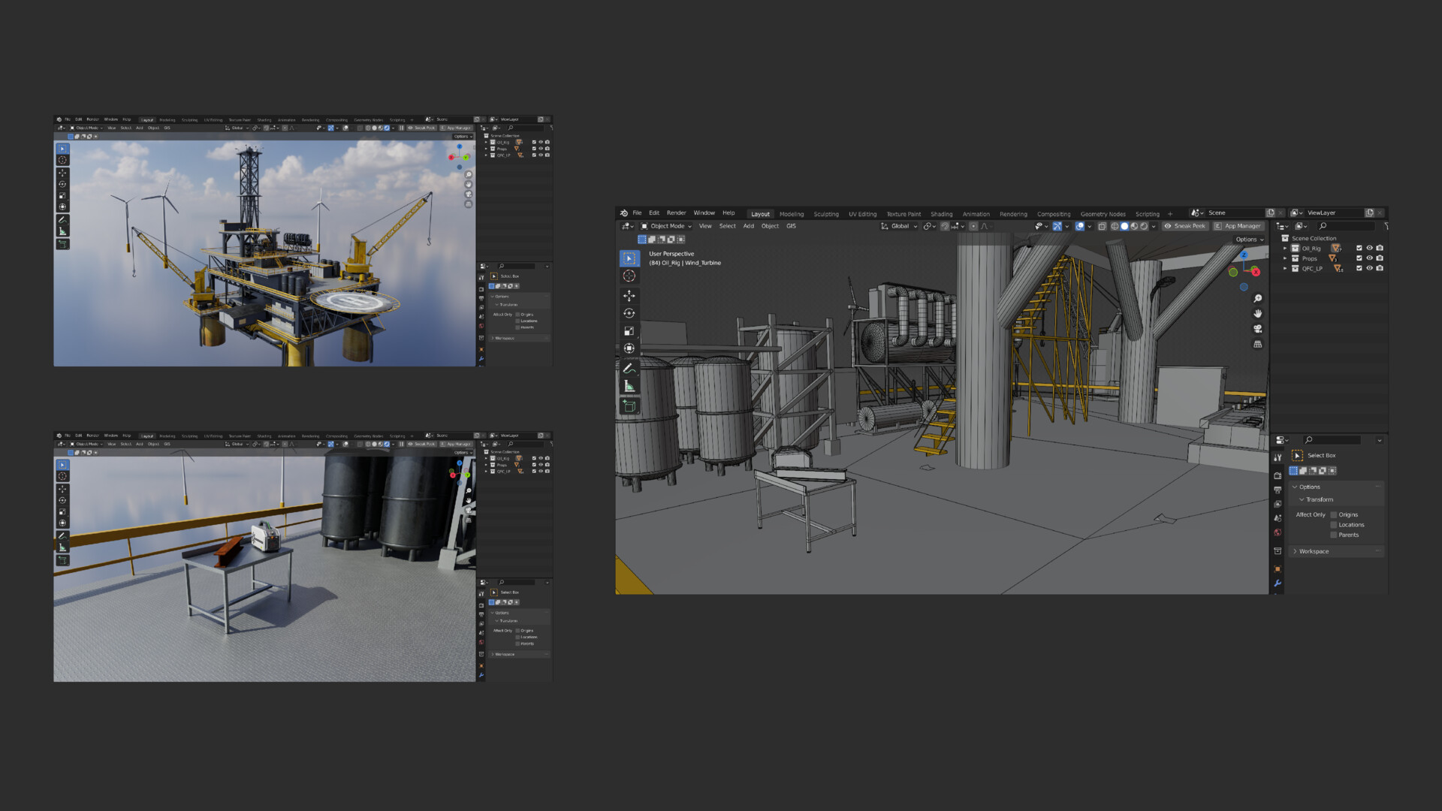Switch large viewport to wireframe shading

[1115, 226]
